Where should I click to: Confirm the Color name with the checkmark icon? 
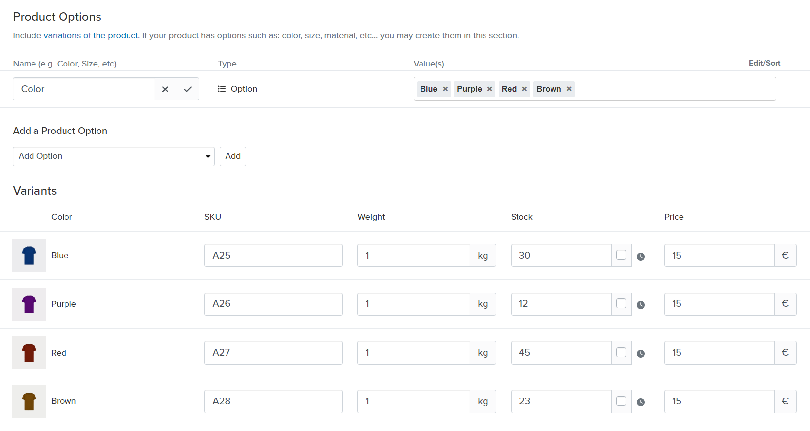point(188,89)
